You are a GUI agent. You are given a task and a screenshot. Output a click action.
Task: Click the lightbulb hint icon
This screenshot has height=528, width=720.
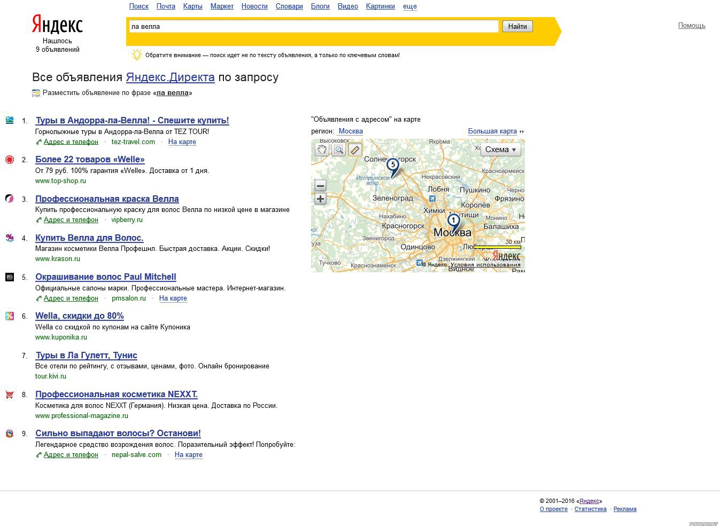(x=137, y=54)
